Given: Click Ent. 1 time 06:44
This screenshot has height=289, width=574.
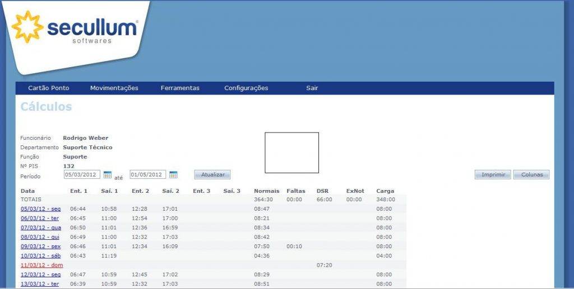Looking at the screenshot, I should tap(78, 209).
